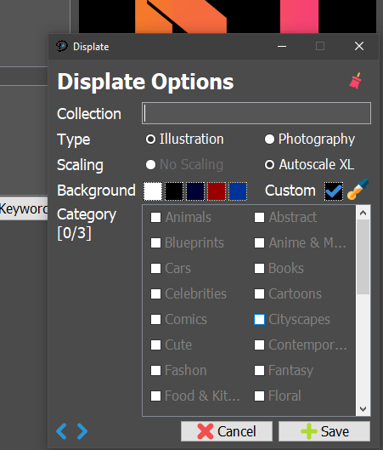383x450 pixels.
Task: Choose the Autoscale XL option
Action: [309, 165]
